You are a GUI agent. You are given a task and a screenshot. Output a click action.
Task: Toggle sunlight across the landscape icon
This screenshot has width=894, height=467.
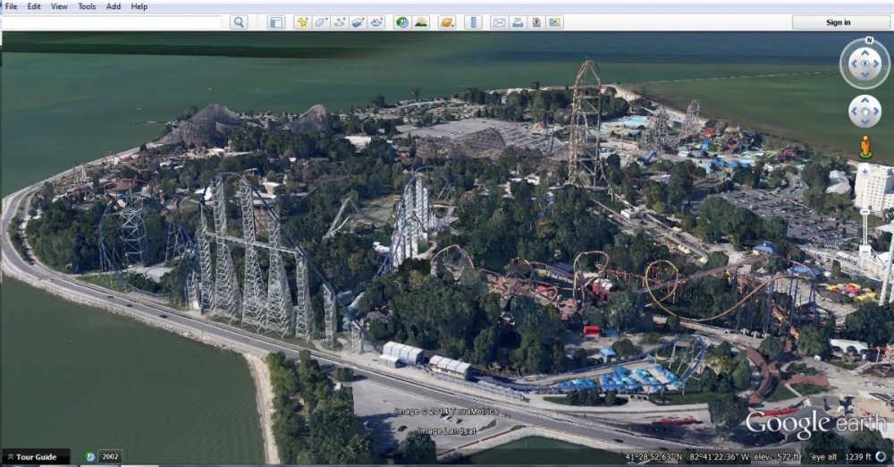tap(421, 22)
